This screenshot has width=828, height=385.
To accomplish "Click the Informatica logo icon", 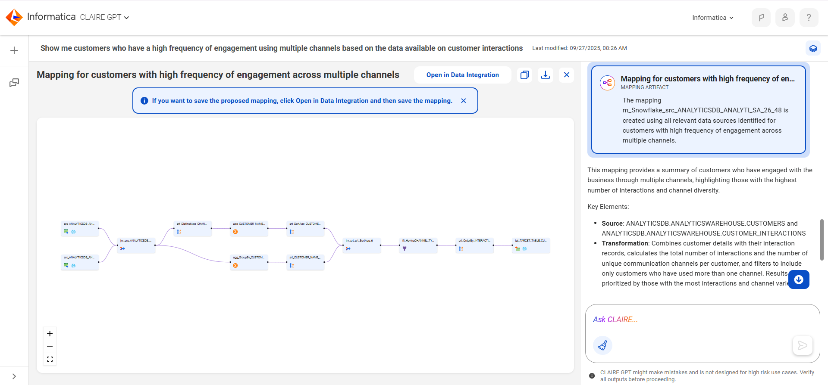I will tap(14, 17).
